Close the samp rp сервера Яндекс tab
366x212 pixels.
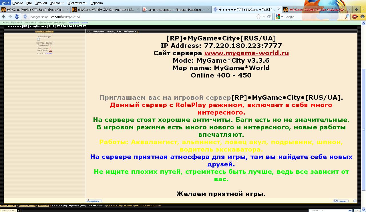pyautogui.click(x=208, y=9)
